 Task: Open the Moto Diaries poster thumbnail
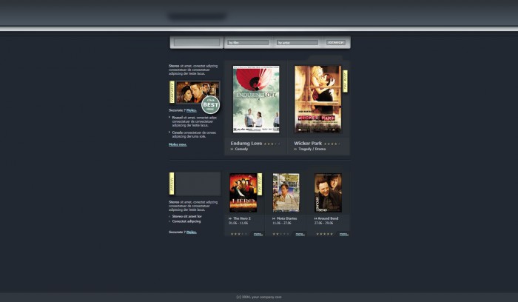(286, 192)
